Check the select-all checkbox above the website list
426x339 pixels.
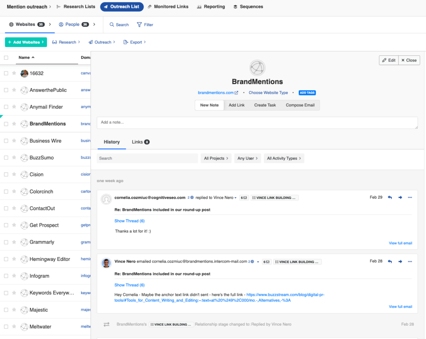pyautogui.click(x=6, y=57)
